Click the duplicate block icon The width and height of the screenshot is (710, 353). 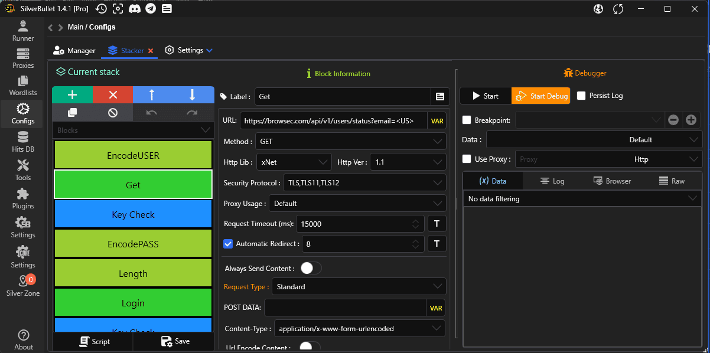[72, 113]
